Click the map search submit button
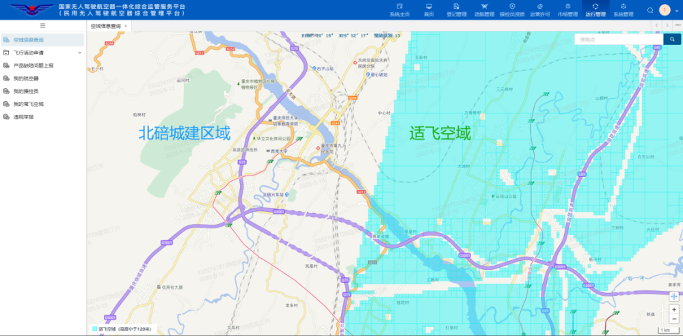The height and width of the screenshot is (336, 683). (672, 40)
